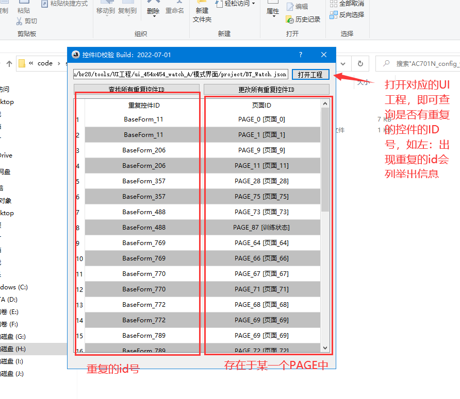The image size is (460, 399).
Task: Click the PAGE_9 [页面_9] cell
Action: tap(261, 150)
